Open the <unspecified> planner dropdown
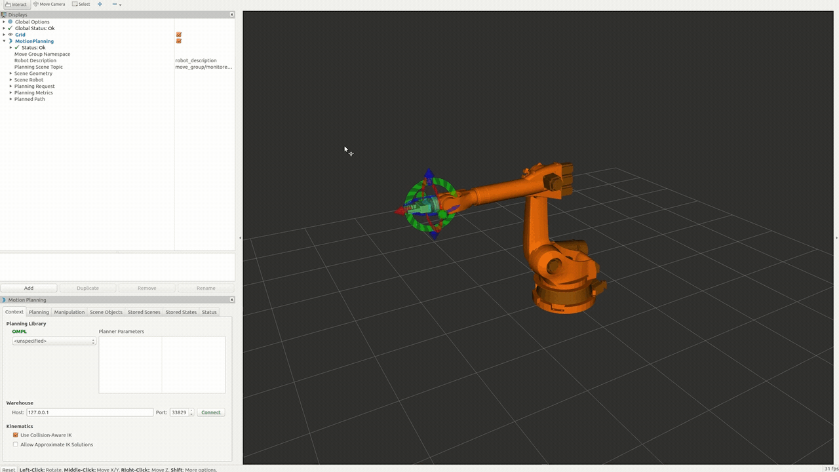 tap(54, 341)
